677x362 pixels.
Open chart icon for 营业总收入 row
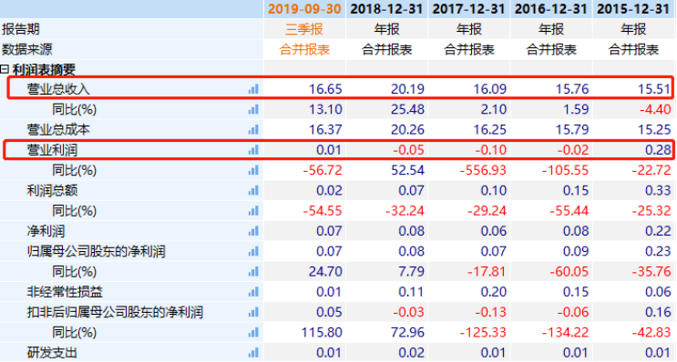pyautogui.click(x=253, y=89)
